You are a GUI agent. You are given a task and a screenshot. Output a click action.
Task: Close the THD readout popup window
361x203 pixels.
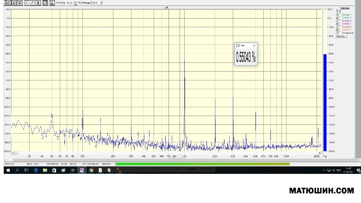click(x=254, y=45)
